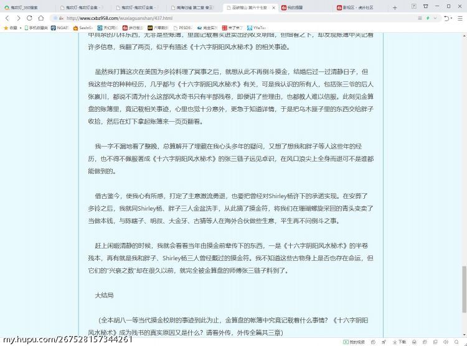
Task: Reload the current page
Action: [29, 18]
